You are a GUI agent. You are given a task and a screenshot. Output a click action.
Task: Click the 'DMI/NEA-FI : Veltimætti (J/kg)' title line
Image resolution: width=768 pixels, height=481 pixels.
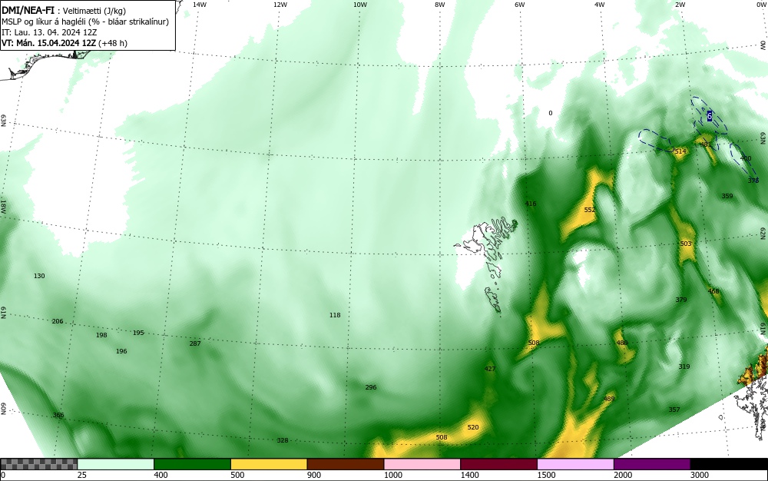pos(64,10)
